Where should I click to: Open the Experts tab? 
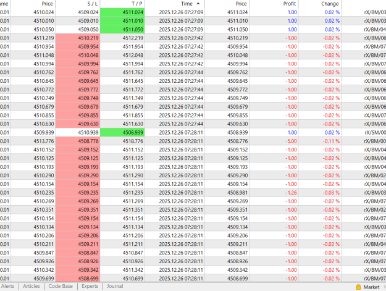tap(90, 286)
